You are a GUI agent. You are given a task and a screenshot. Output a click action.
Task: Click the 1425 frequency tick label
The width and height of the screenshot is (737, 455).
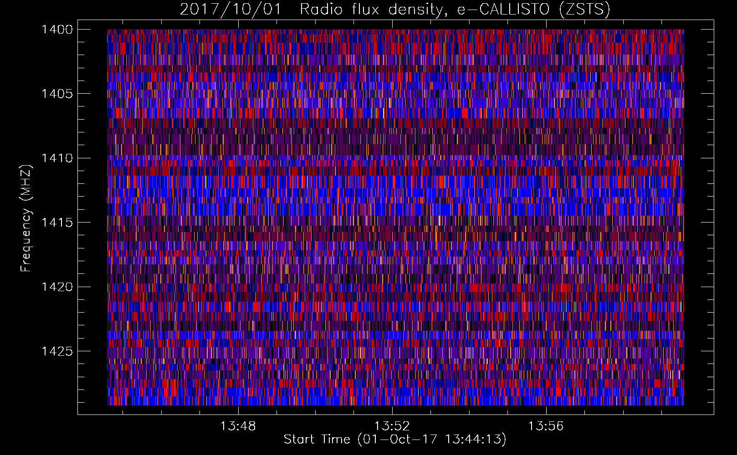57,351
